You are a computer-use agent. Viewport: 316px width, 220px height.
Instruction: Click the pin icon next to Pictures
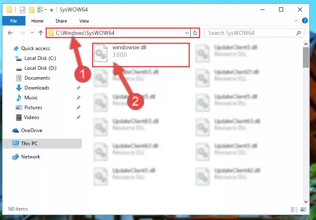(x=78, y=108)
